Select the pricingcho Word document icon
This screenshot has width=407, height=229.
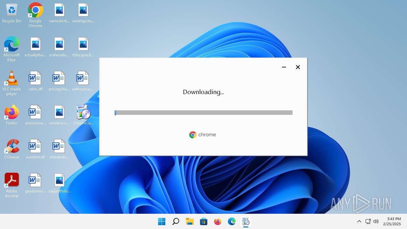click(x=59, y=81)
